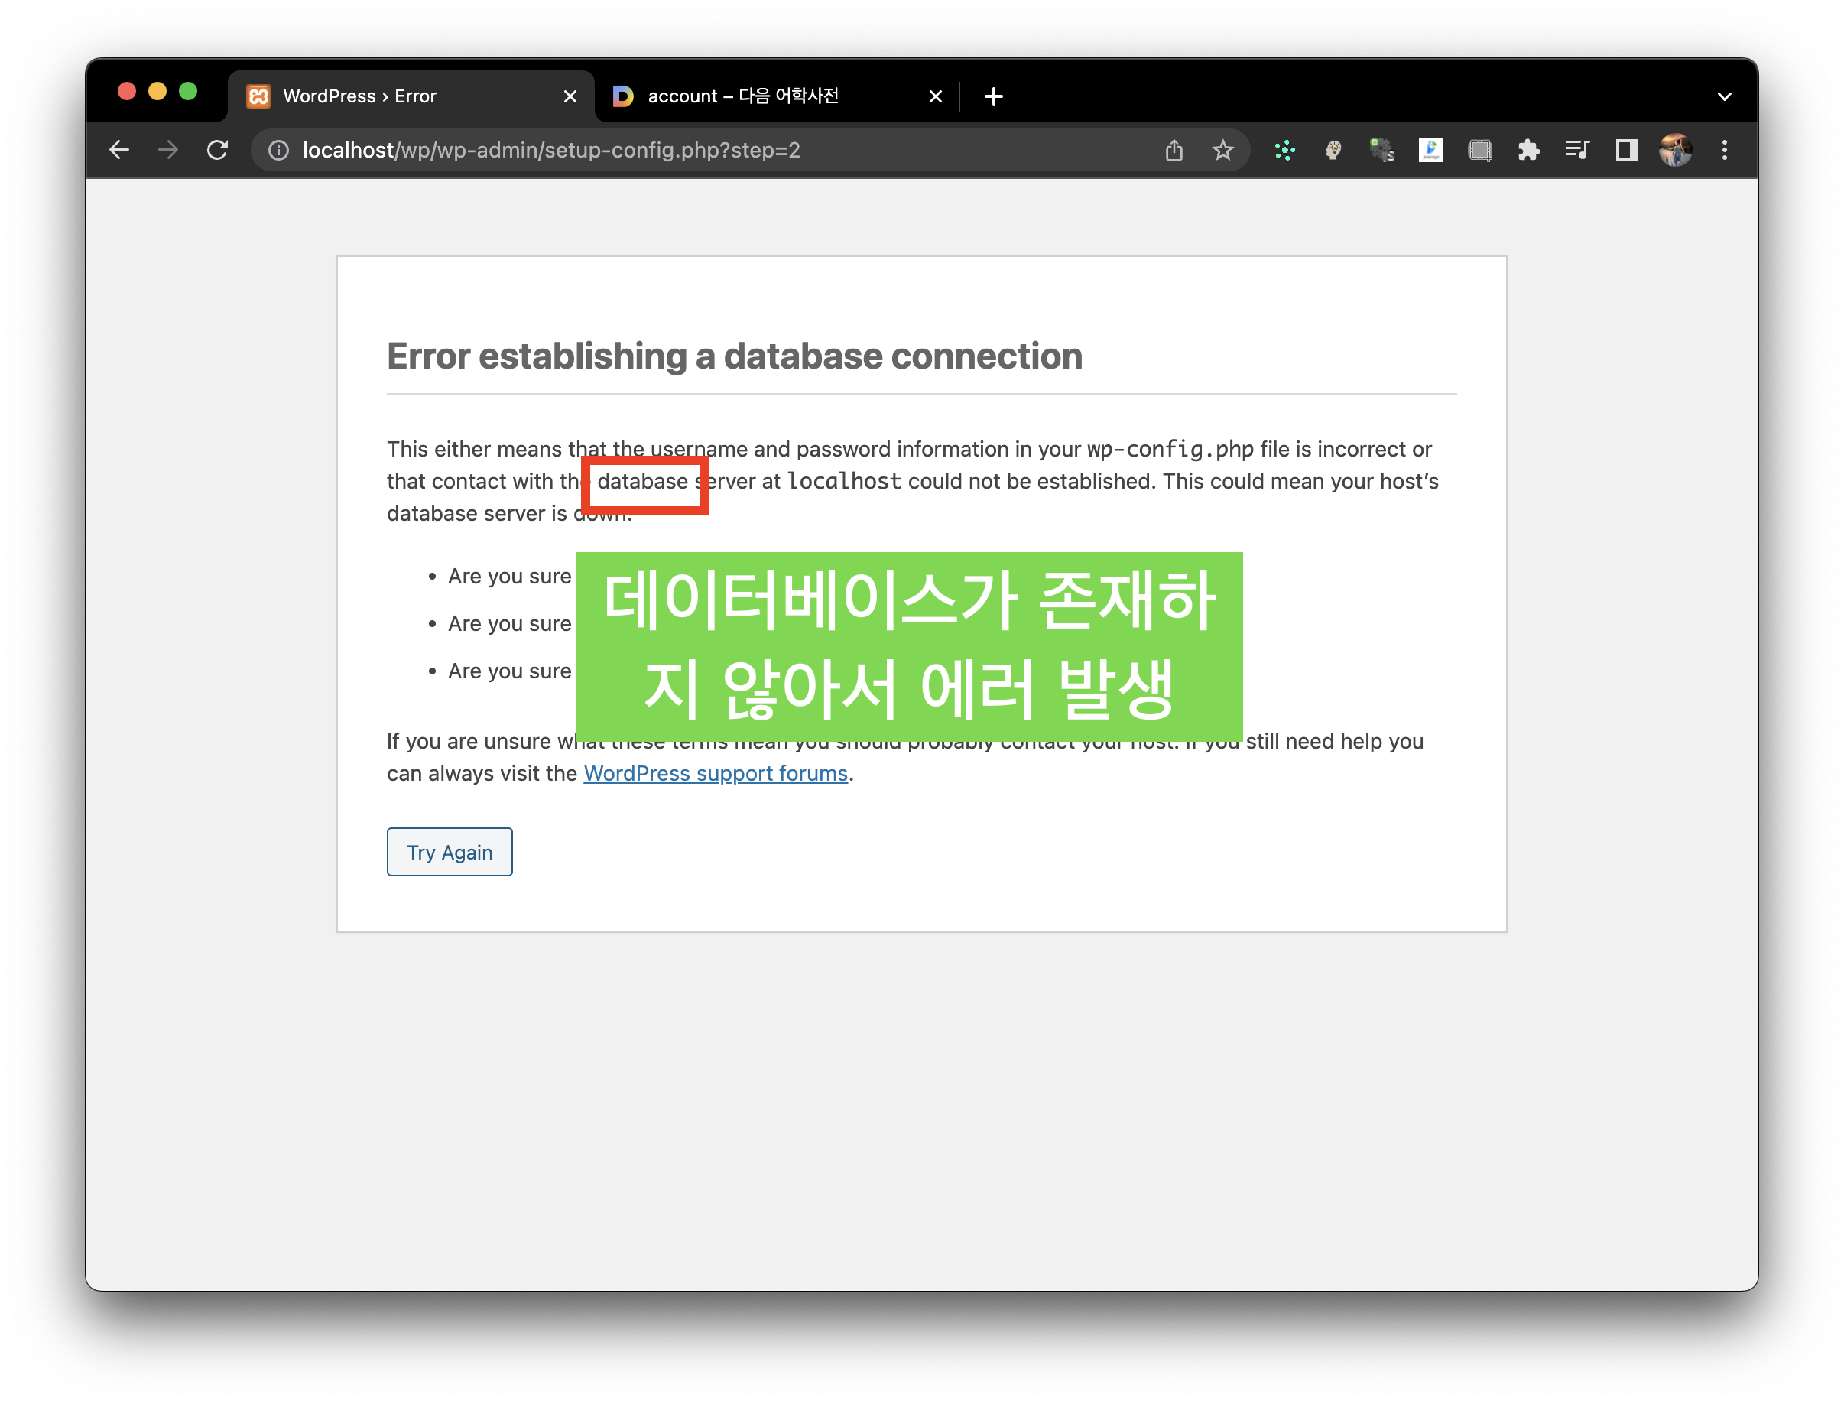Toggle the browser side panel
This screenshot has height=1404, width=1844.
(x=1626, y=151)
